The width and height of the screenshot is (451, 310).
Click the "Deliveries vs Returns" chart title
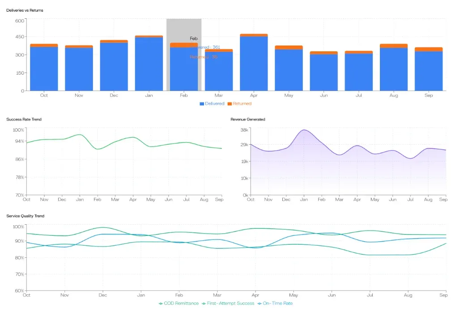[x=25, y=10]
